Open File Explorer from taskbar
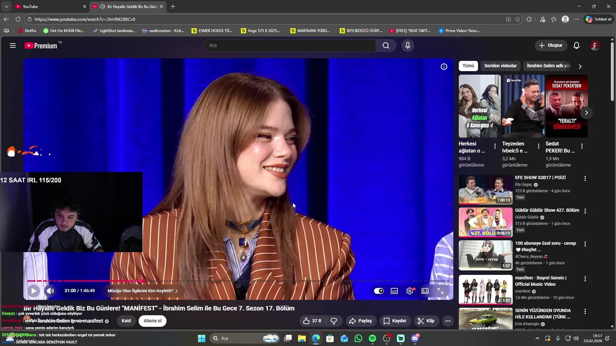 pos(302,338)
